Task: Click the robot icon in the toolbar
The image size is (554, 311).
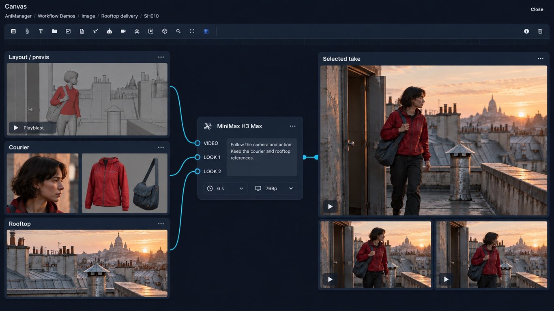Action: (110, 31)
